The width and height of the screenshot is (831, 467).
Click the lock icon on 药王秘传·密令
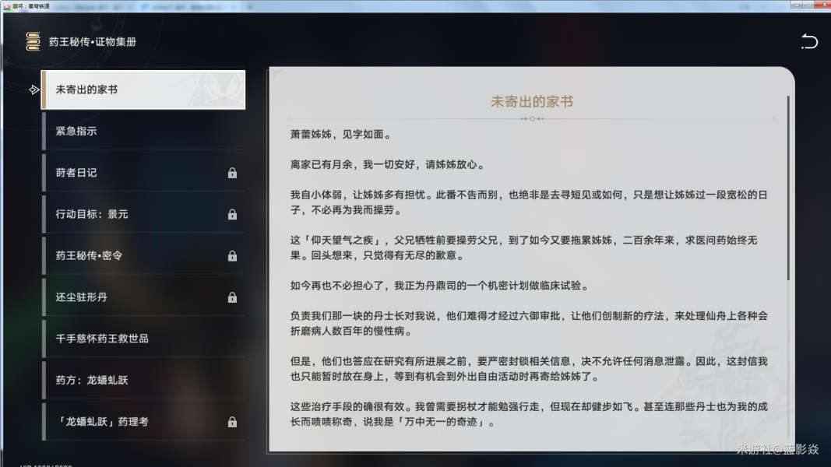click(232, 255)
